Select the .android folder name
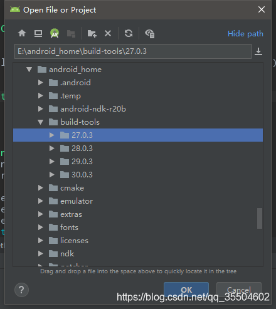276x309 pixels. [x=75, y=83]
